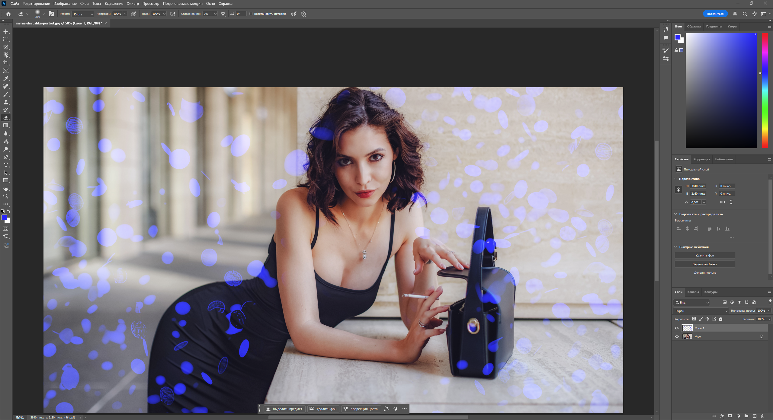Viewport: 773px width, 420px height.
Task: Select the Crop tool
Action: pos(6,63)
